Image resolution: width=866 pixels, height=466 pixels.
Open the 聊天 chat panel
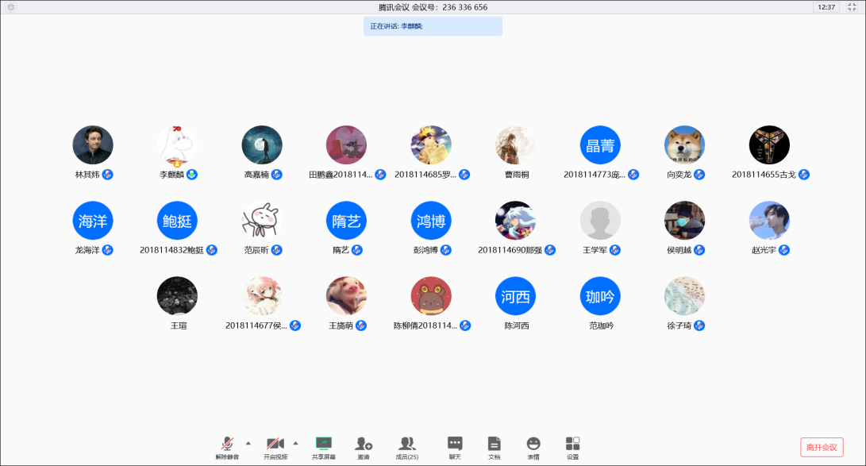click(x=455, y=448)
